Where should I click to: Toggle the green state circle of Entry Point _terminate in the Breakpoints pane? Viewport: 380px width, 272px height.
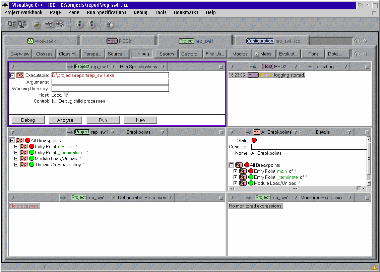31,152
